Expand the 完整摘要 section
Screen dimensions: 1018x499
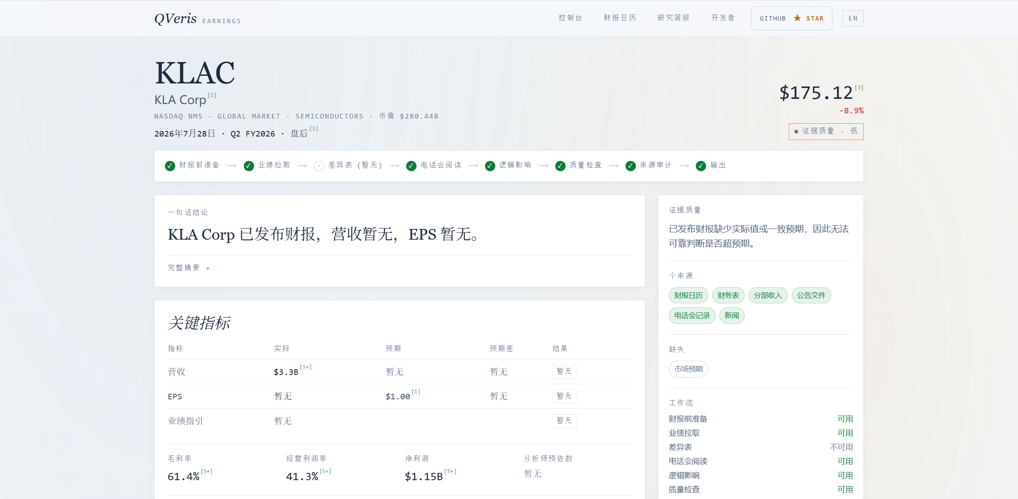pyautogui.click(x=189, y=268)
